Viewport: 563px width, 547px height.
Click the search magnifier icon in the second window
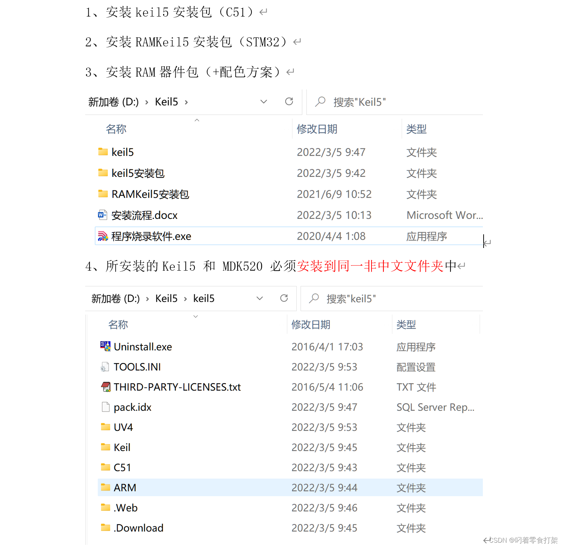[314, 298]
